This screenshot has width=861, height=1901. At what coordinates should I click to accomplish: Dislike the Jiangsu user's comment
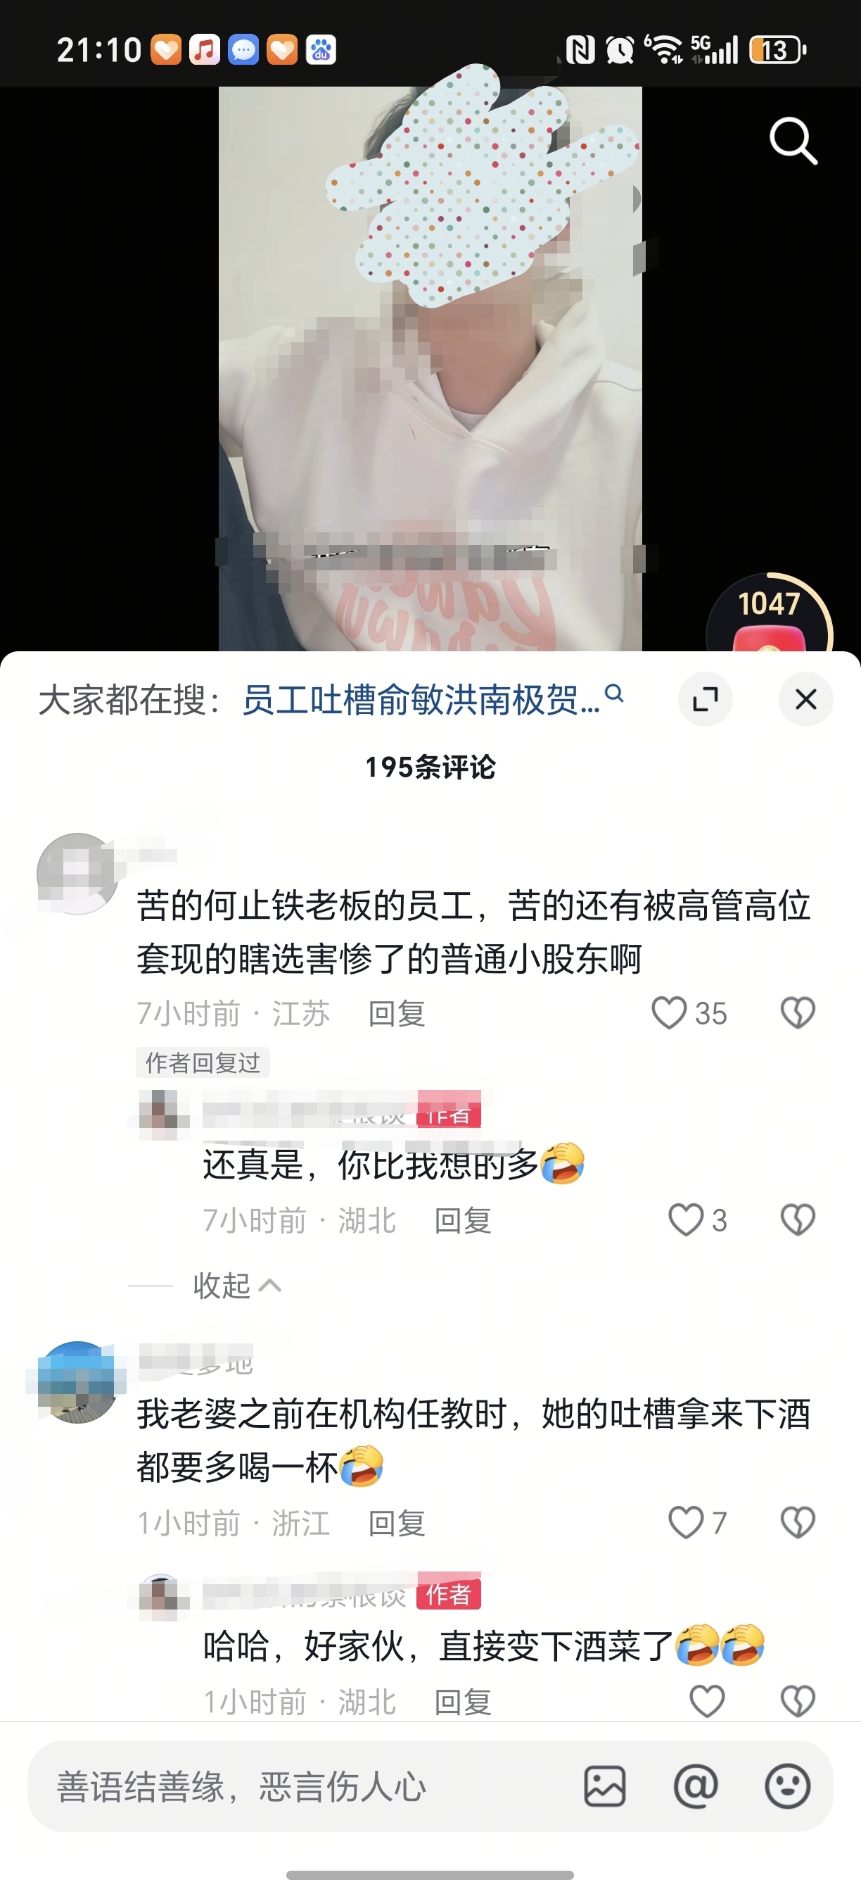[798, 1012]
